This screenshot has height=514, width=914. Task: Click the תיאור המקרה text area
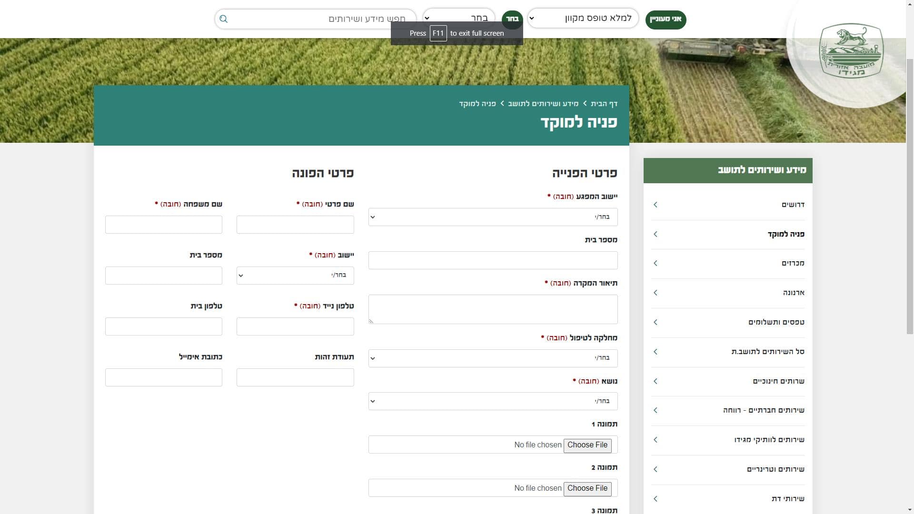coord(493,309)
